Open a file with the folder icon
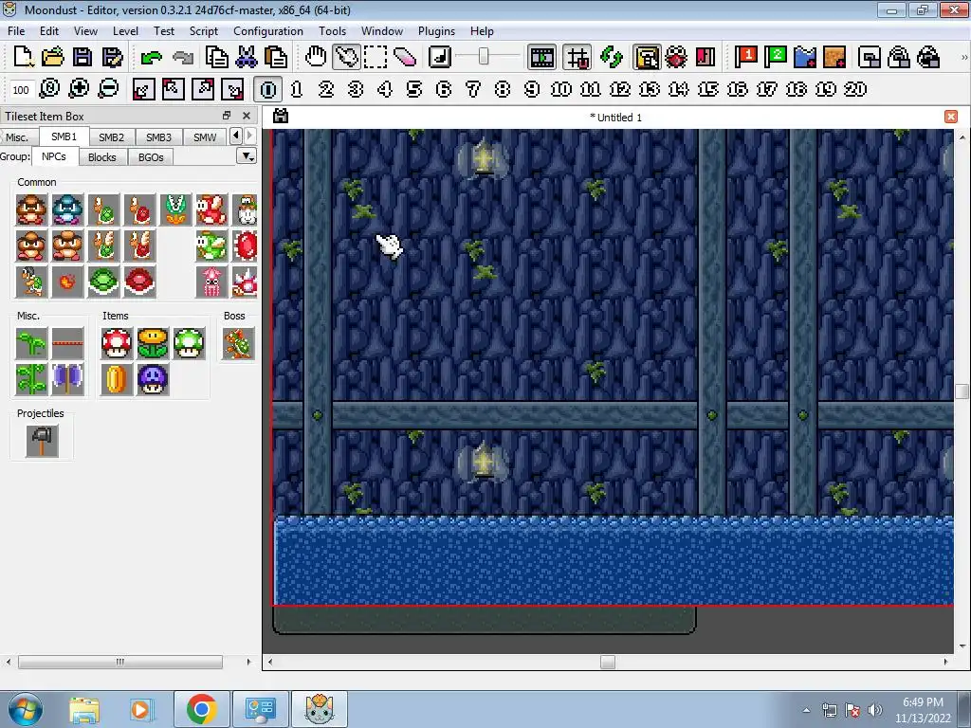This screenshot has height=728, width=971. (x=53, y=57)
